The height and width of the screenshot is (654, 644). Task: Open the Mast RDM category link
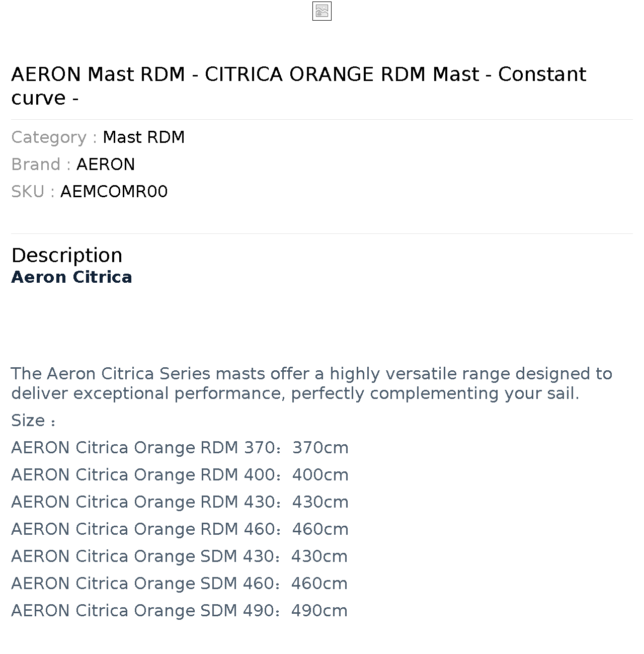144,137
